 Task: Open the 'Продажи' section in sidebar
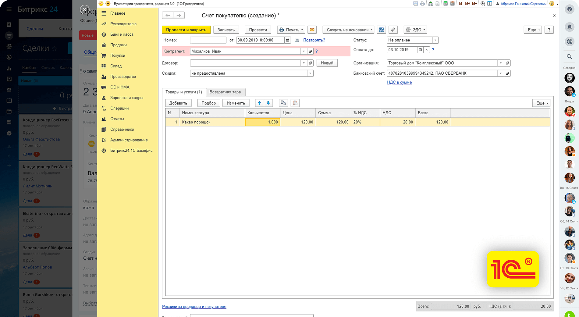point(118,45)
